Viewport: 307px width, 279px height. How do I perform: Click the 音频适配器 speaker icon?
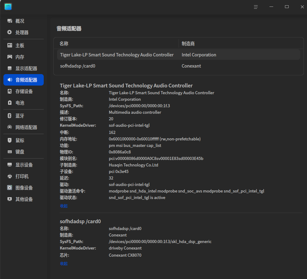tap(10, 80)
